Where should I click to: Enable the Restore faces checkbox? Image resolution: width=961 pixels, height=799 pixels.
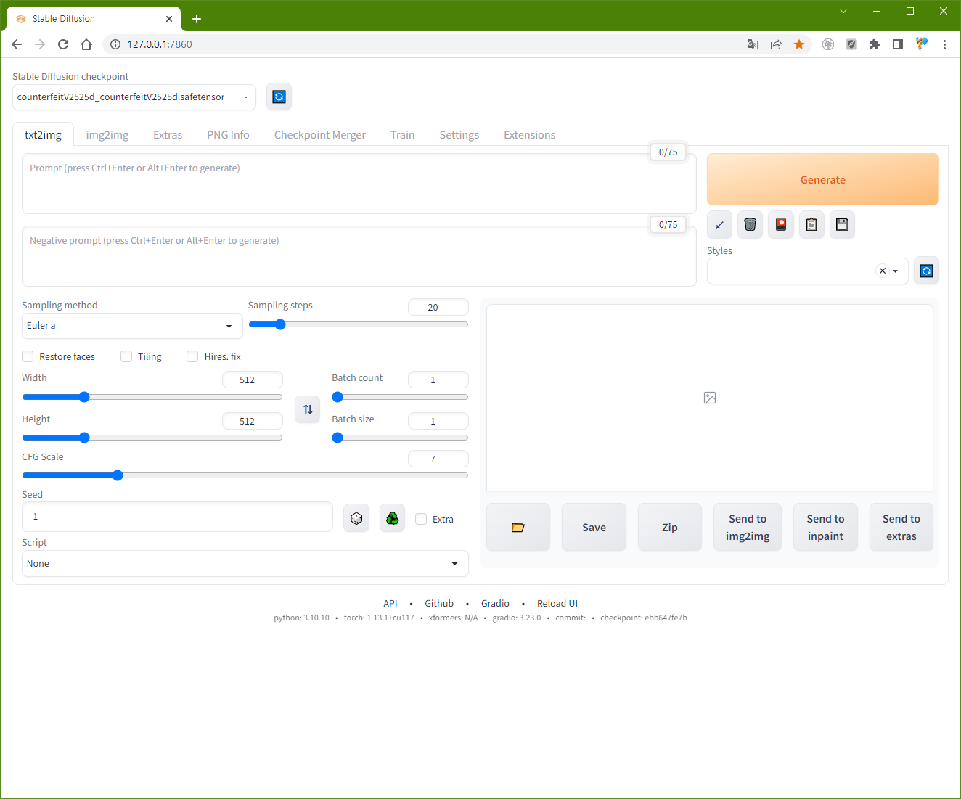tap(28, 356)
